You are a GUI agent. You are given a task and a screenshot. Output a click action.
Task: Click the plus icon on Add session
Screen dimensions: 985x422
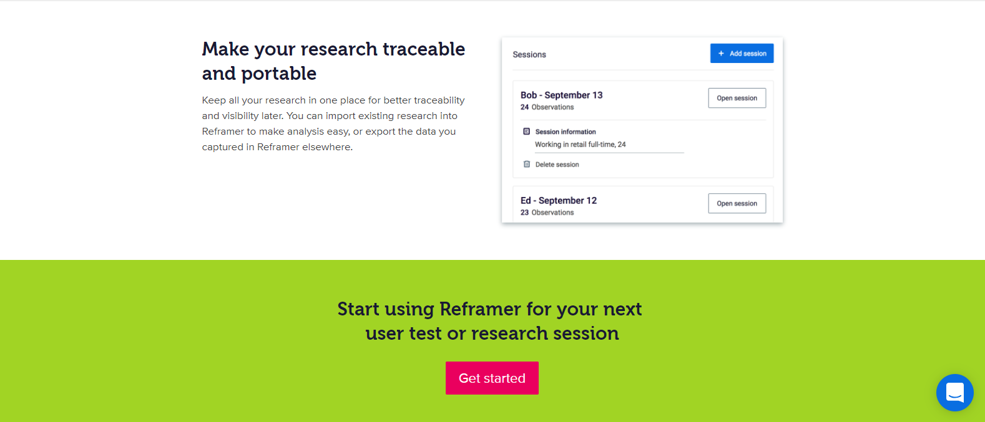pos(721,54)
